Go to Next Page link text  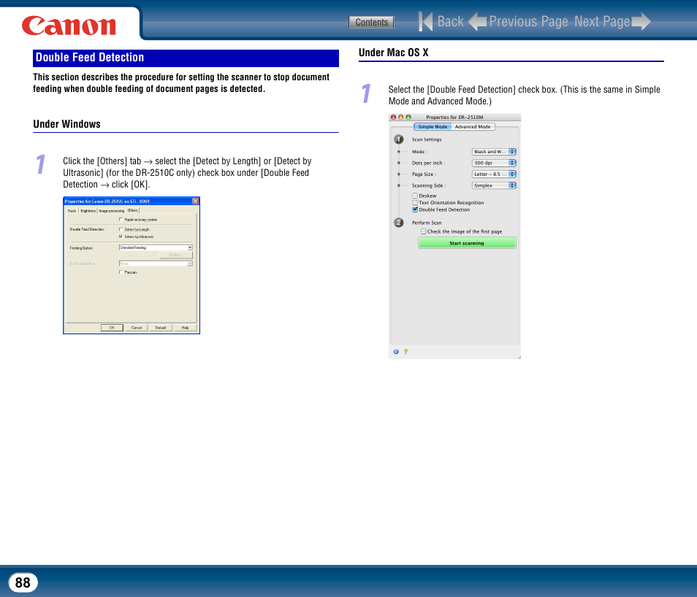602,21
